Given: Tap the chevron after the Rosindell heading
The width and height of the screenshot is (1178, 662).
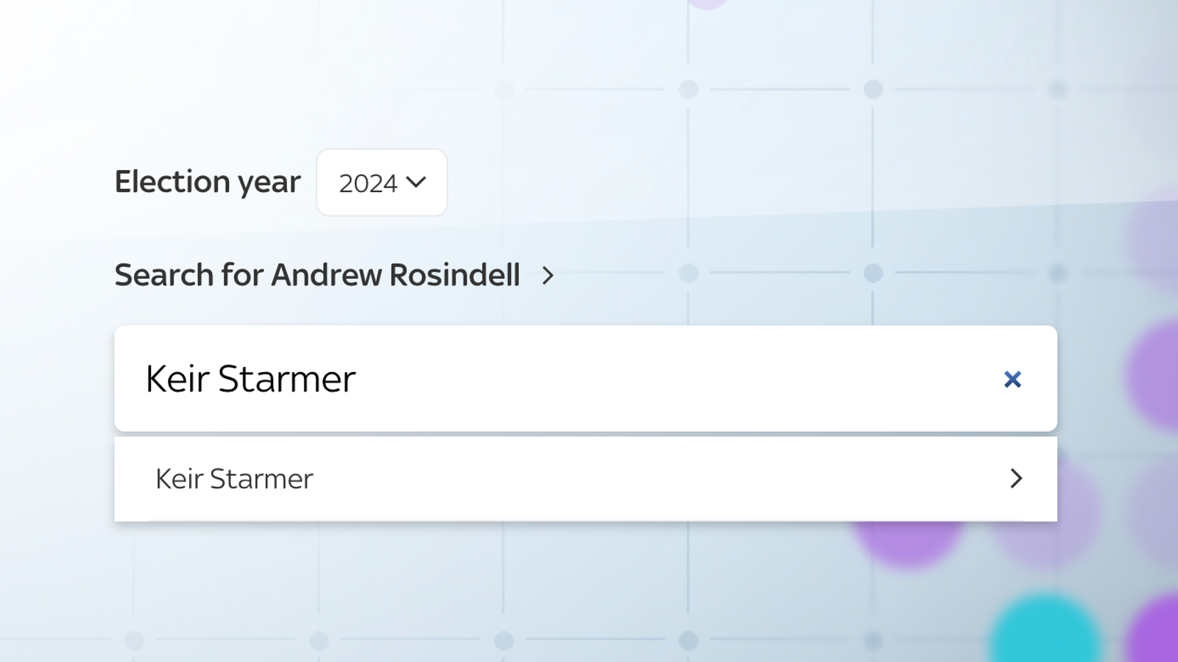Looking at the screenshot, I should tap(548, 276).
